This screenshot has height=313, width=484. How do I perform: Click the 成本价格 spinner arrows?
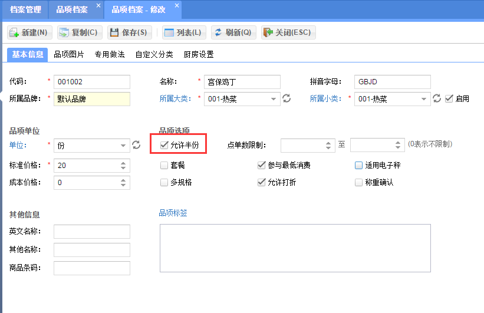(x=123, y=182)
